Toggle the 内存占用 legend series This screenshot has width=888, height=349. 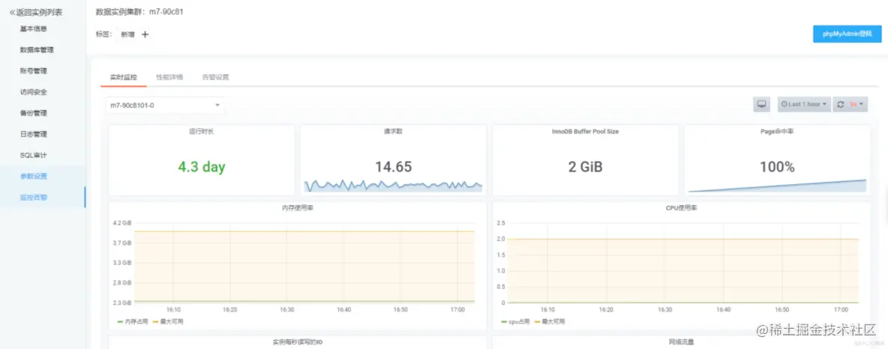(133, 321)
